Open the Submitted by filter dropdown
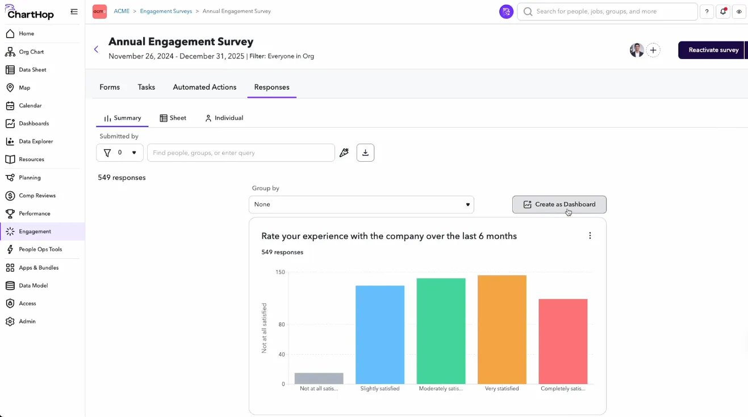This screenshot has width=748, height=417. coord(120,153)
